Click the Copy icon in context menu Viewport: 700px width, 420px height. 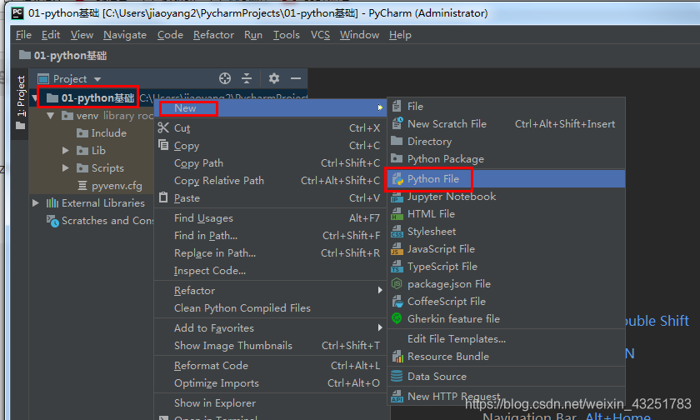(x=163, y=145)
